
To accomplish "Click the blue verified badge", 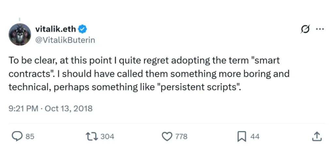I will (83, 29).
